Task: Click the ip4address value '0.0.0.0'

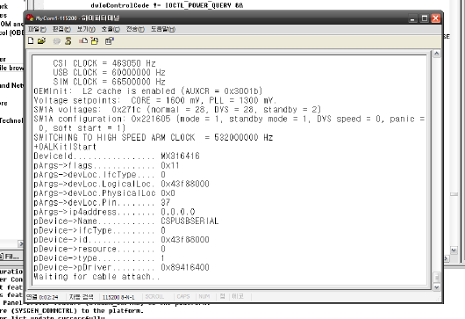Action: pyautogui.click(x=178, y=212)
